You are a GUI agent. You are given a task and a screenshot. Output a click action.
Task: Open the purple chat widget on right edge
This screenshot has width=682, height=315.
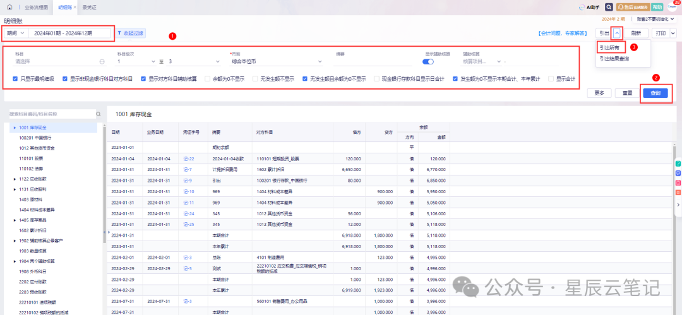point(678,173)
